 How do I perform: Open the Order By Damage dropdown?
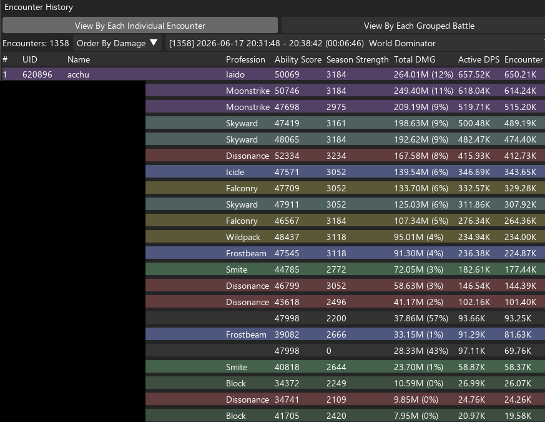[x=117, y=43]
